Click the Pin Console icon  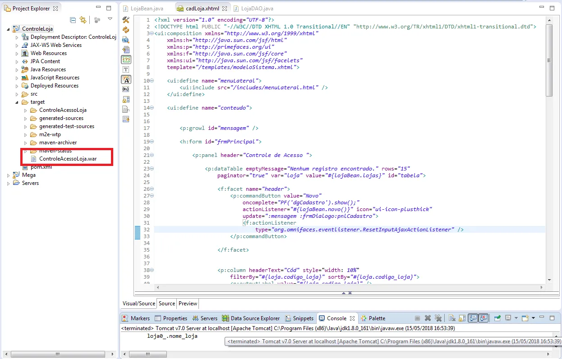[497, 318]
